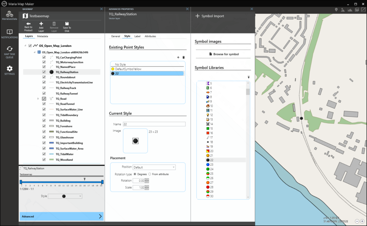This screenshot has height=226, width=367.
Task: Click the current zoom marker above slider
Action: coord(84,179)
